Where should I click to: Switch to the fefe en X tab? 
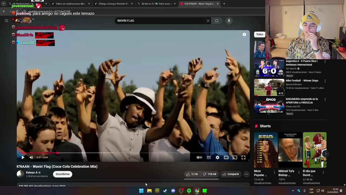click(156, 4)
